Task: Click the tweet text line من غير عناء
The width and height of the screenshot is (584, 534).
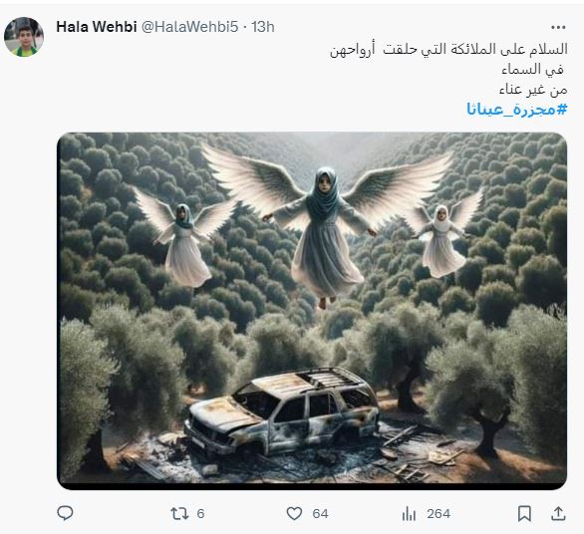Action: click(x=533, y=90)
